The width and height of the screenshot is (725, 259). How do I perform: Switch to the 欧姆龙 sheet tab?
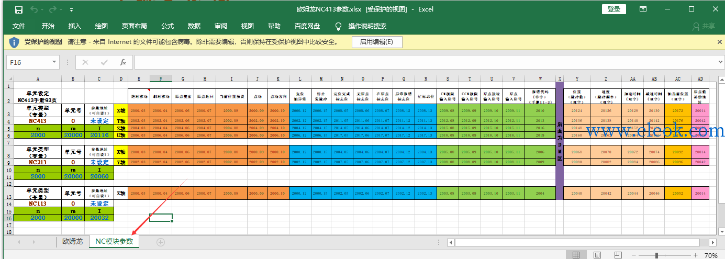click(x=72, y=241)
